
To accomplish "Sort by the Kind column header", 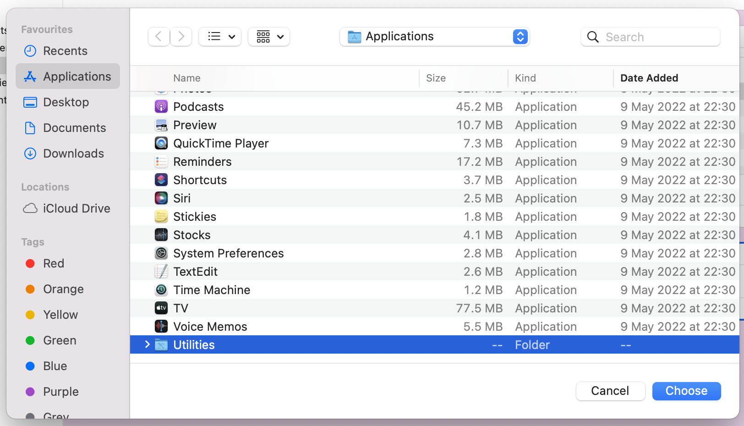I will [x=525, y=78].
